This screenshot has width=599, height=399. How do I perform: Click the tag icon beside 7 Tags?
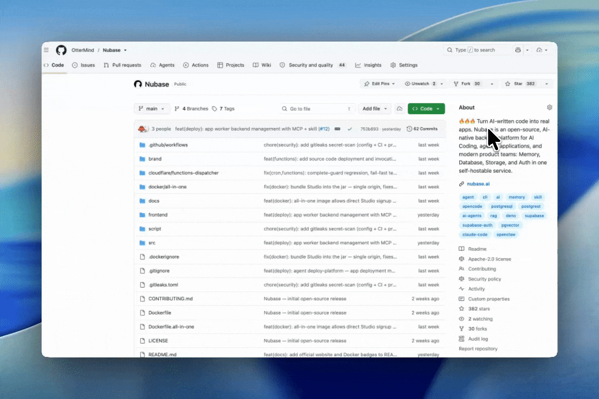(215, 109)
